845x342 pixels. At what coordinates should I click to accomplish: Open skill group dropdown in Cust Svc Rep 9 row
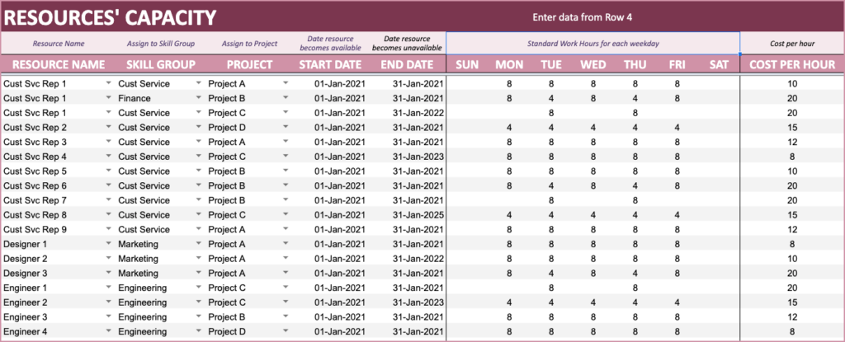coord(200,229)
